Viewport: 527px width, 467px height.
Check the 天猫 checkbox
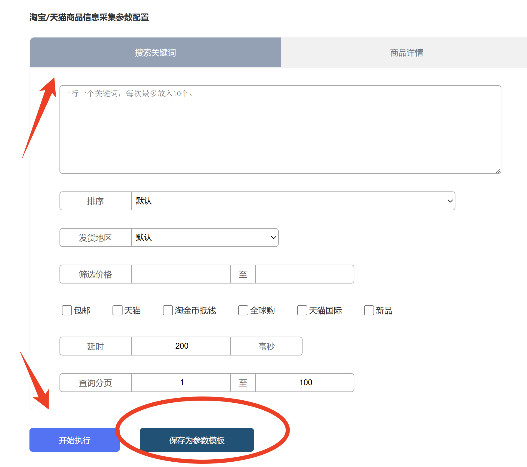118,310
